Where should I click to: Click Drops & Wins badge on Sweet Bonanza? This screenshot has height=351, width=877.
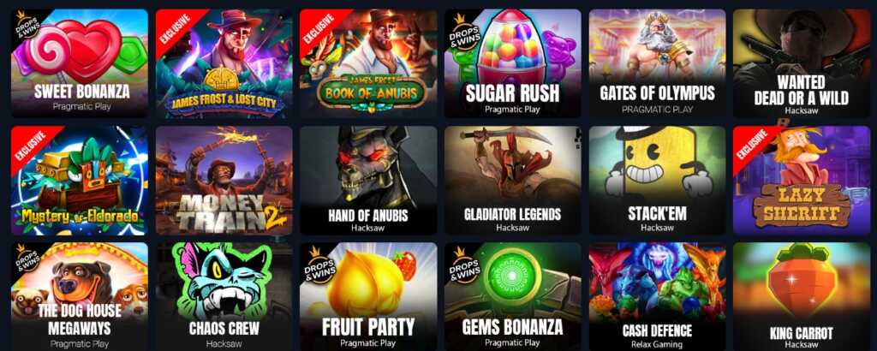coord(27,27)
